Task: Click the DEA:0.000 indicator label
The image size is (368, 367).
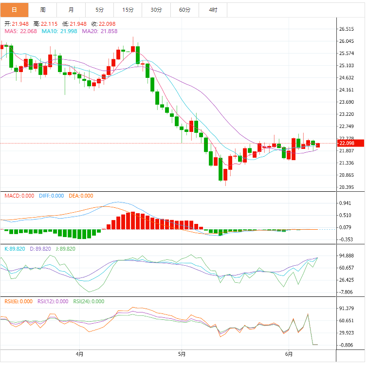Action: tap(81, 196)
